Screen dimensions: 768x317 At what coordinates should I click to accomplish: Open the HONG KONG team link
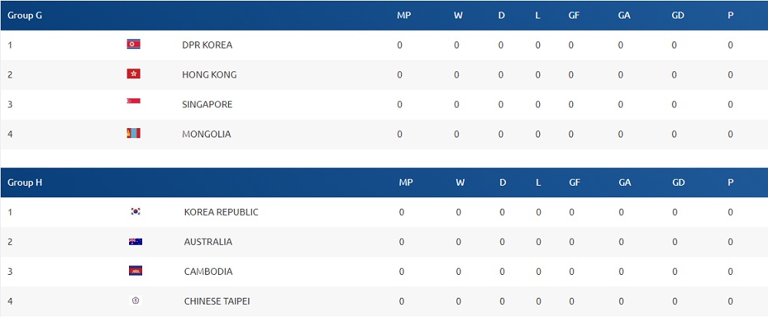pyautogui.click(x=209, y=74)
